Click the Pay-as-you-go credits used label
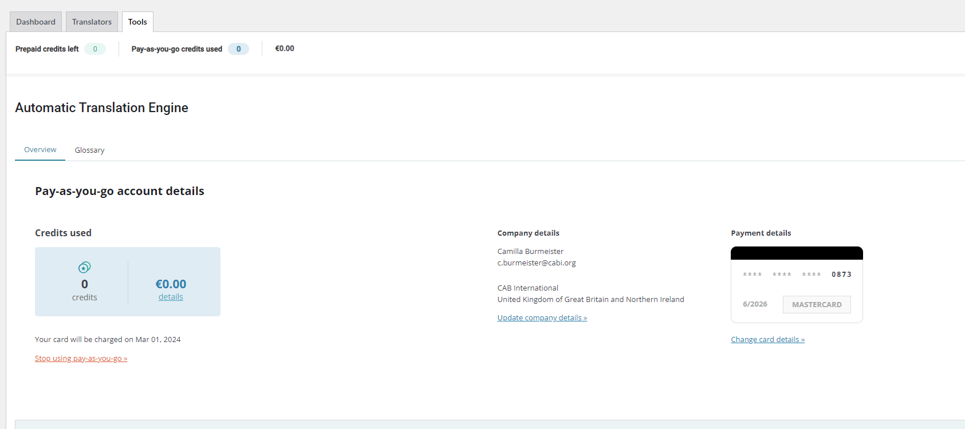 click(177, 49)
